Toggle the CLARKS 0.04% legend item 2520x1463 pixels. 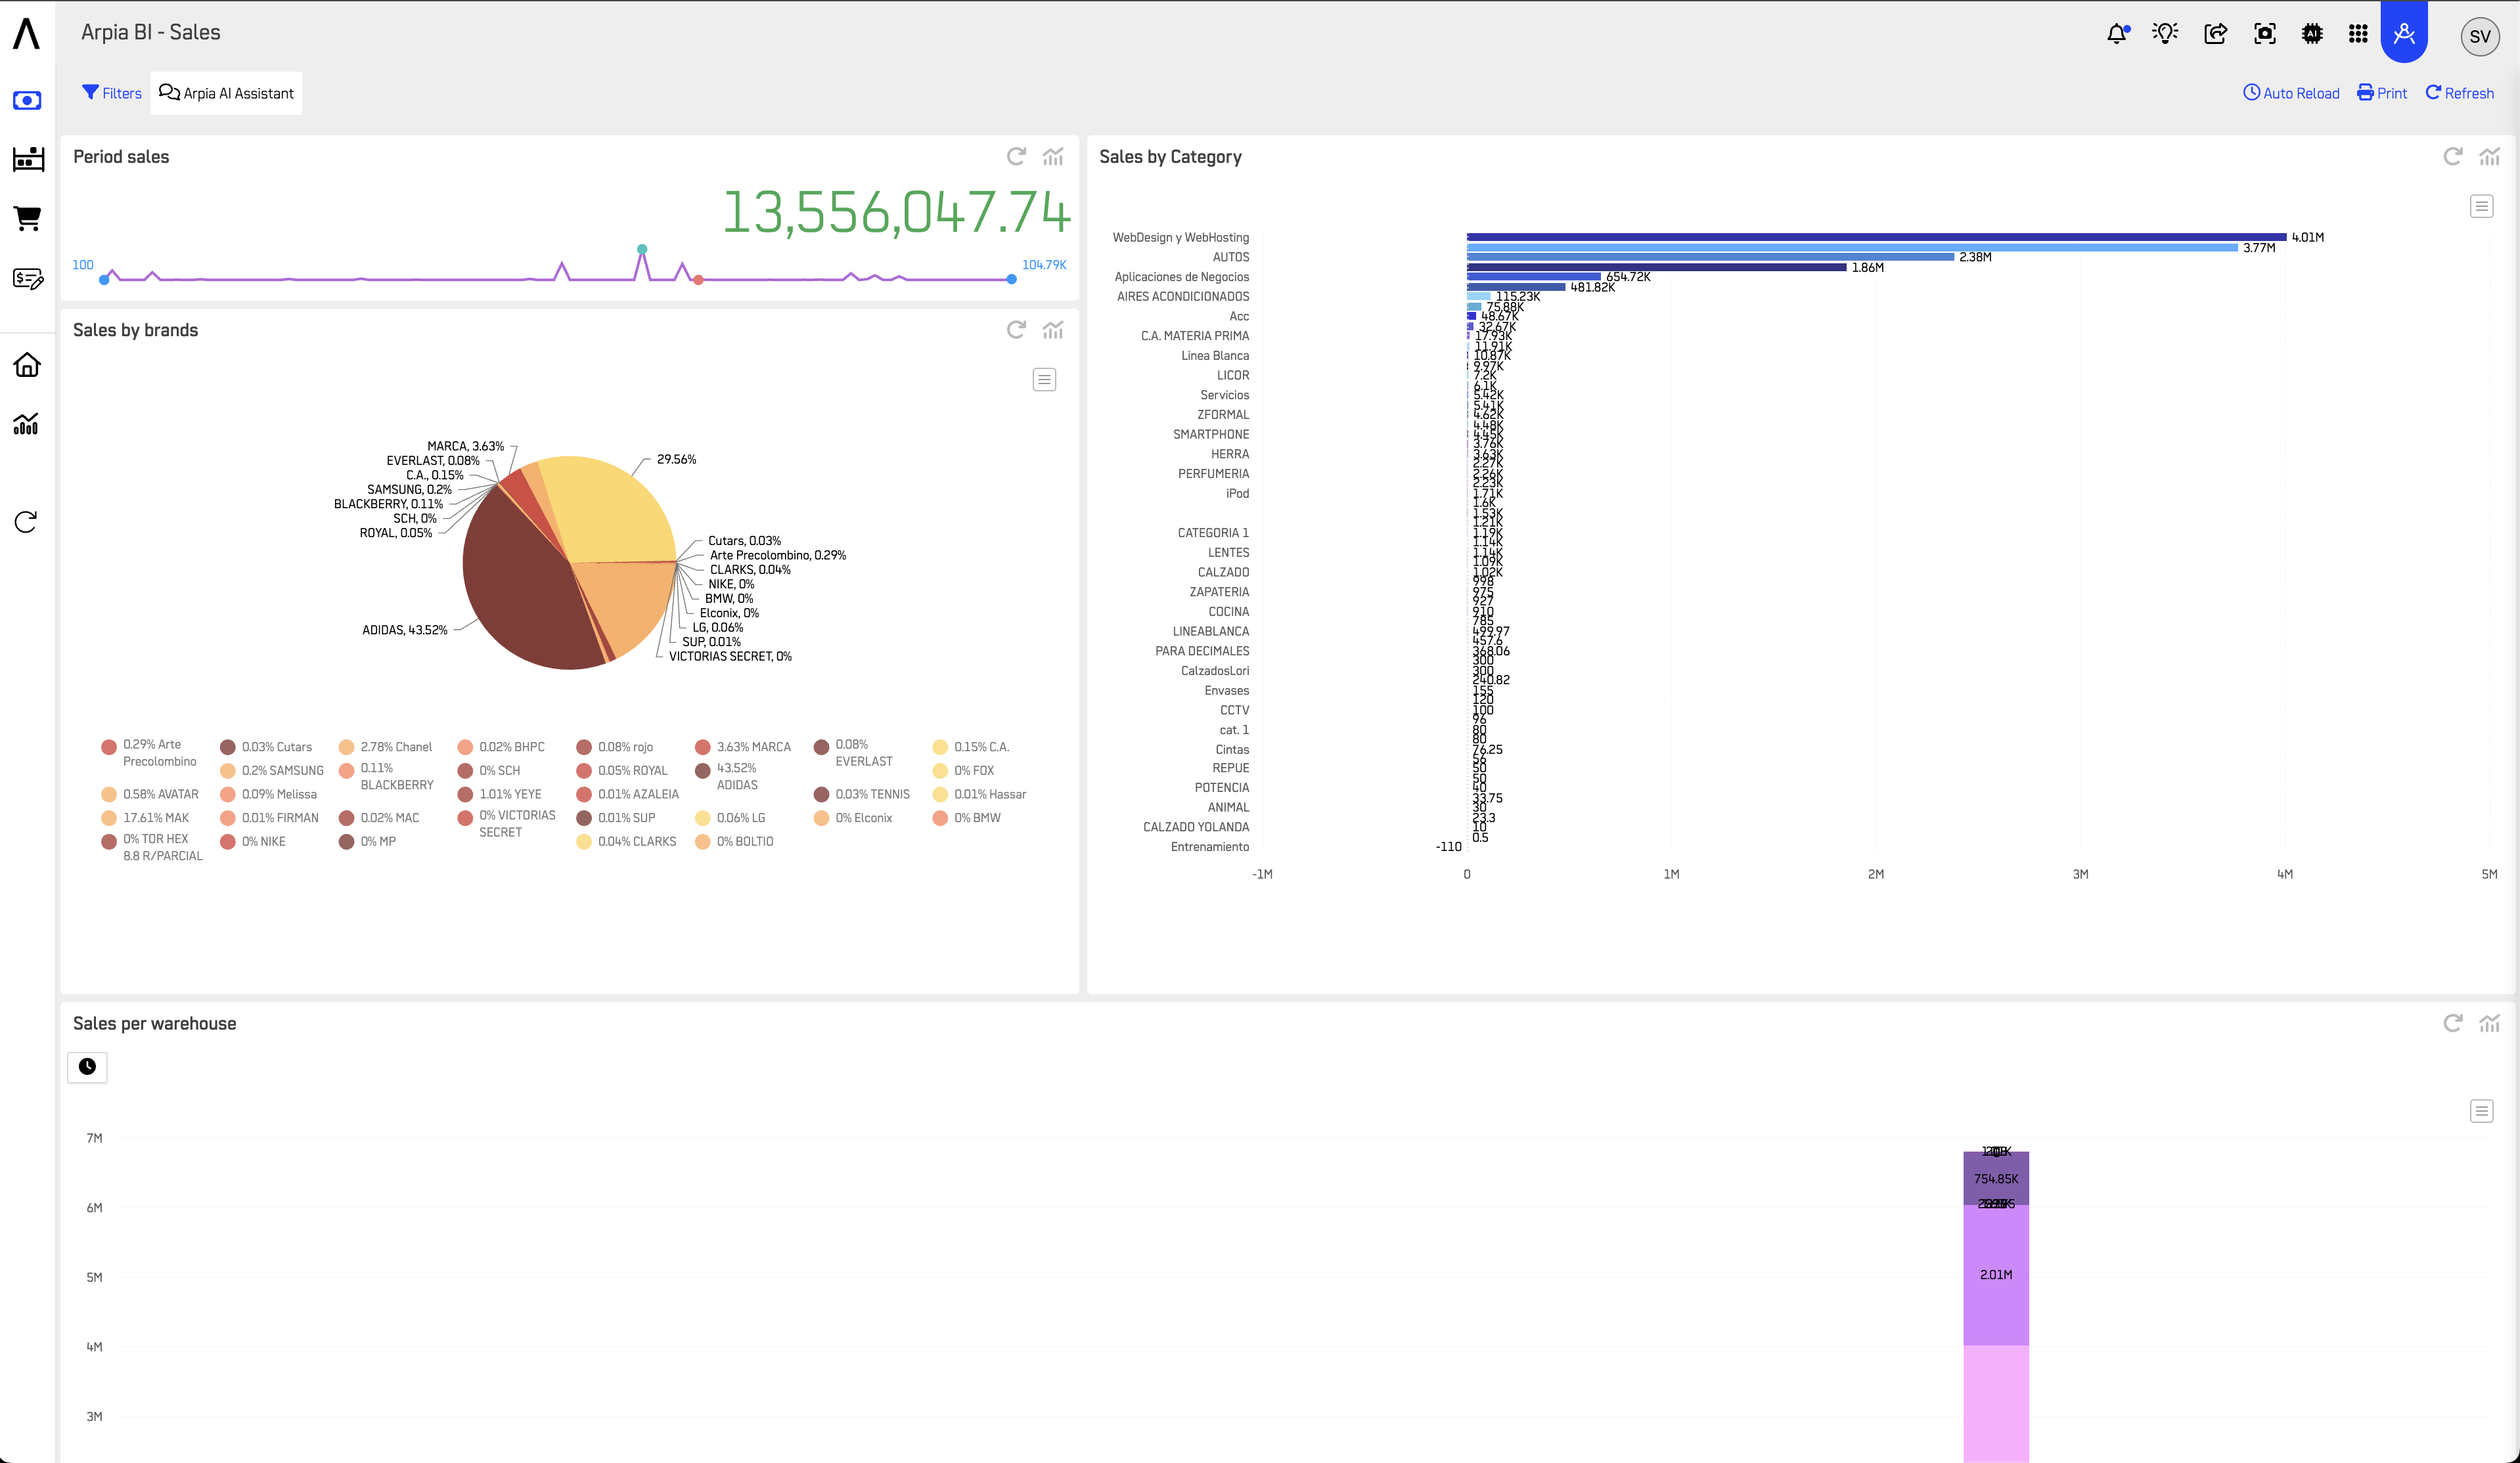(626, 841)
